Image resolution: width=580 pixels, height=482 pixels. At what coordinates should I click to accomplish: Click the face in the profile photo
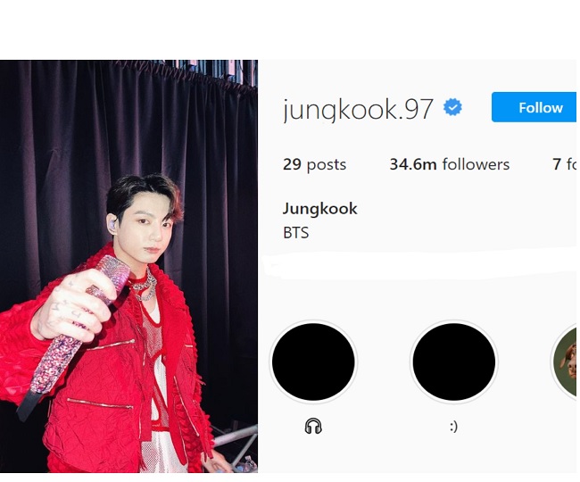click(x=148, y=229)
